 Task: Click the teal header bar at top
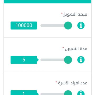[x=47, y=2]
